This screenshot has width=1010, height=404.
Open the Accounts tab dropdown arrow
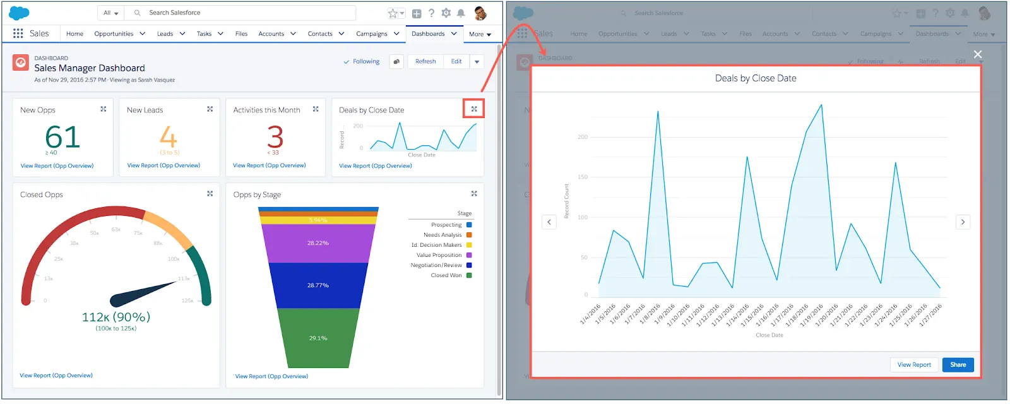tap(293, 33)
